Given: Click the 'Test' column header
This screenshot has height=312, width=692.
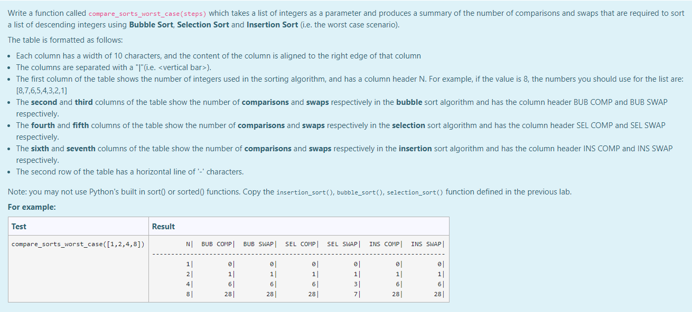Looking at the screenshot, I should tap(19, 226).
